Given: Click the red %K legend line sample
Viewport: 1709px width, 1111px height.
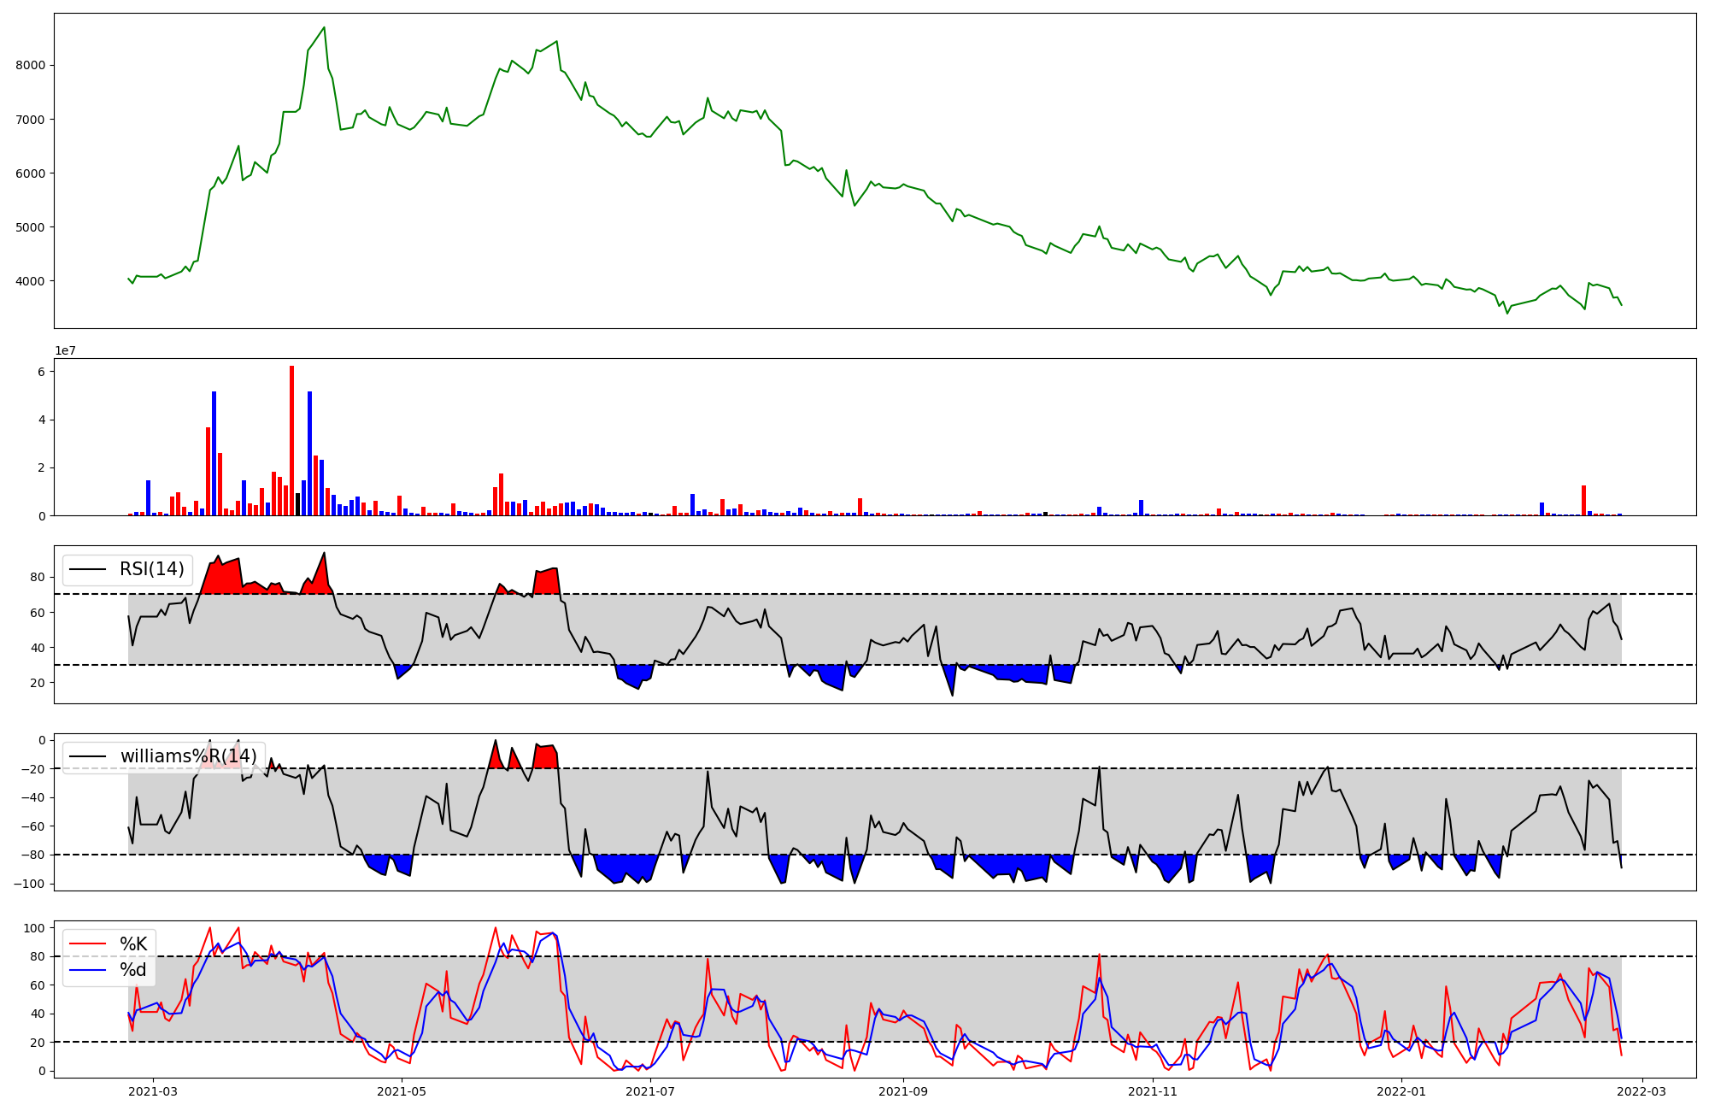Looking at the screenshot, I should tap(87, 944).
